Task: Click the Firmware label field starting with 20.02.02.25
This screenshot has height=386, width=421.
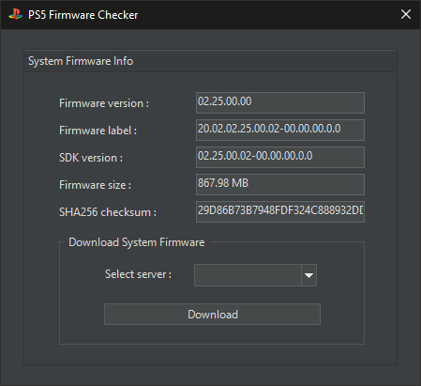Action: pos(280,130)
